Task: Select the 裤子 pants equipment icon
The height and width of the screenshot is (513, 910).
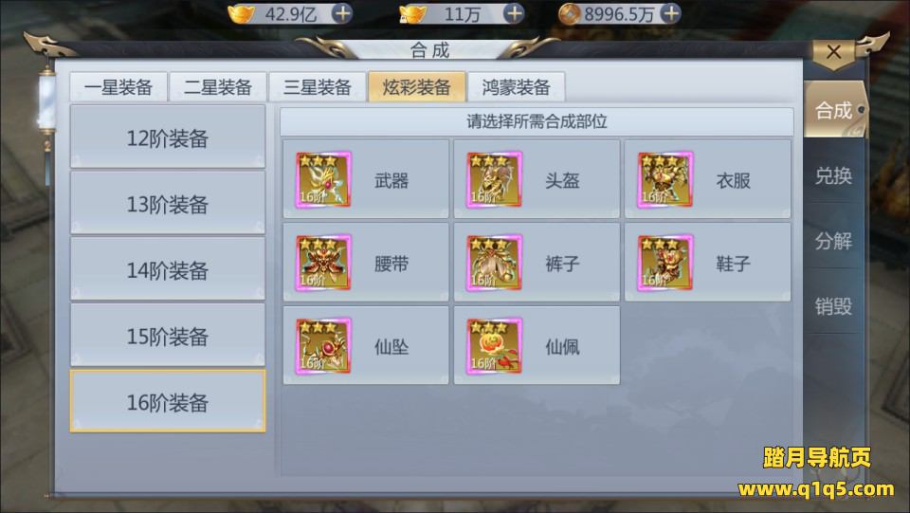Action: click(495, 263)
